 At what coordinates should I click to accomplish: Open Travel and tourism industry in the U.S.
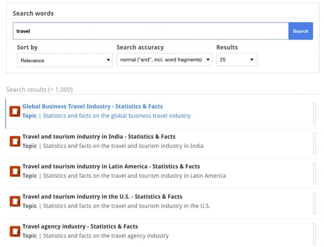coord(102,197)
